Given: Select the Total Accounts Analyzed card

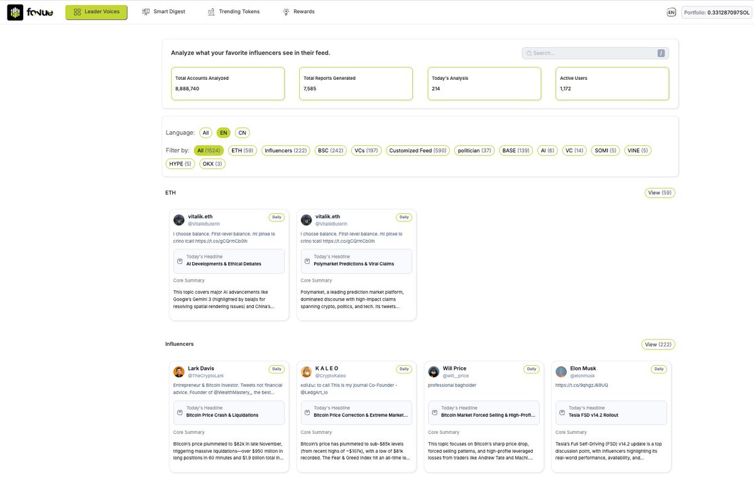Looking at the screenshot, I should pyautogui.click(x=227, y=84).
